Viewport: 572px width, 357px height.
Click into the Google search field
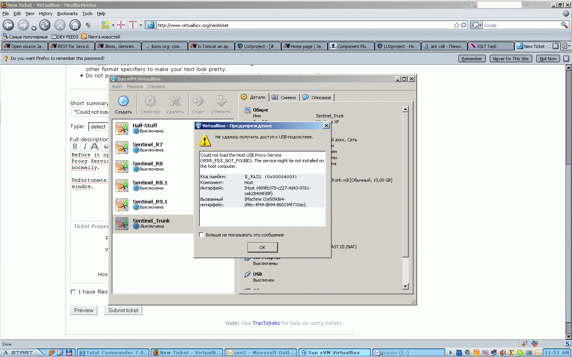click(521, 25)
